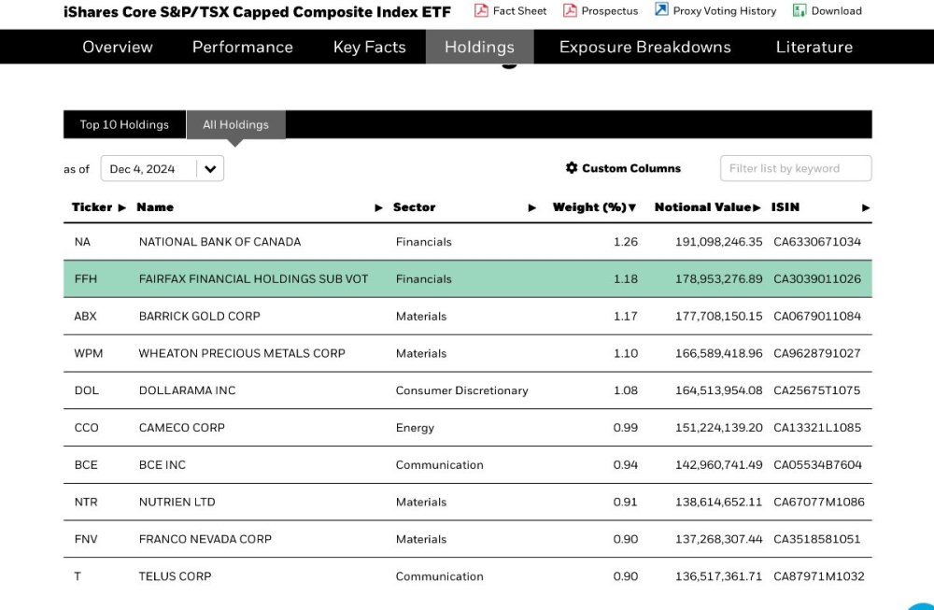Open Custom Columns options

tap(623, 168)
